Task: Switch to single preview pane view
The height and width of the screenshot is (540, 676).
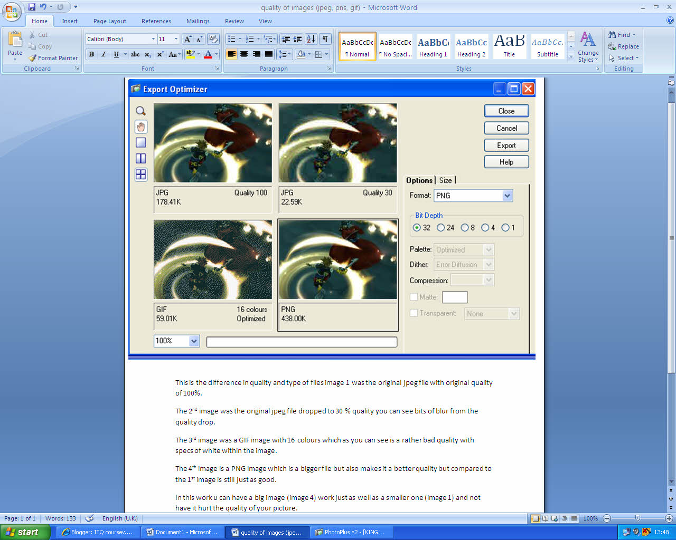Action: click(140, 142)
